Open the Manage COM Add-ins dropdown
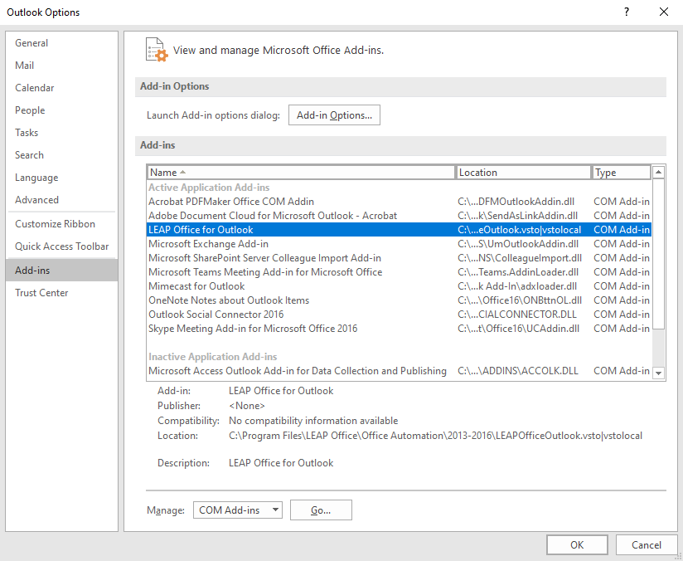 click(239, 510)
